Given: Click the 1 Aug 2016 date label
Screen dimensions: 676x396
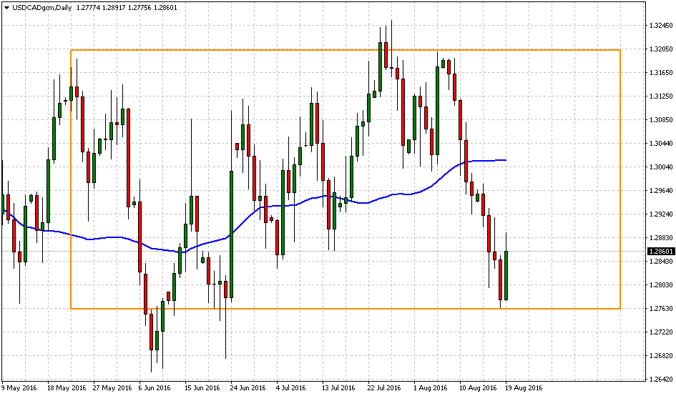Looking at the screenshot, I should click(430, 388).
